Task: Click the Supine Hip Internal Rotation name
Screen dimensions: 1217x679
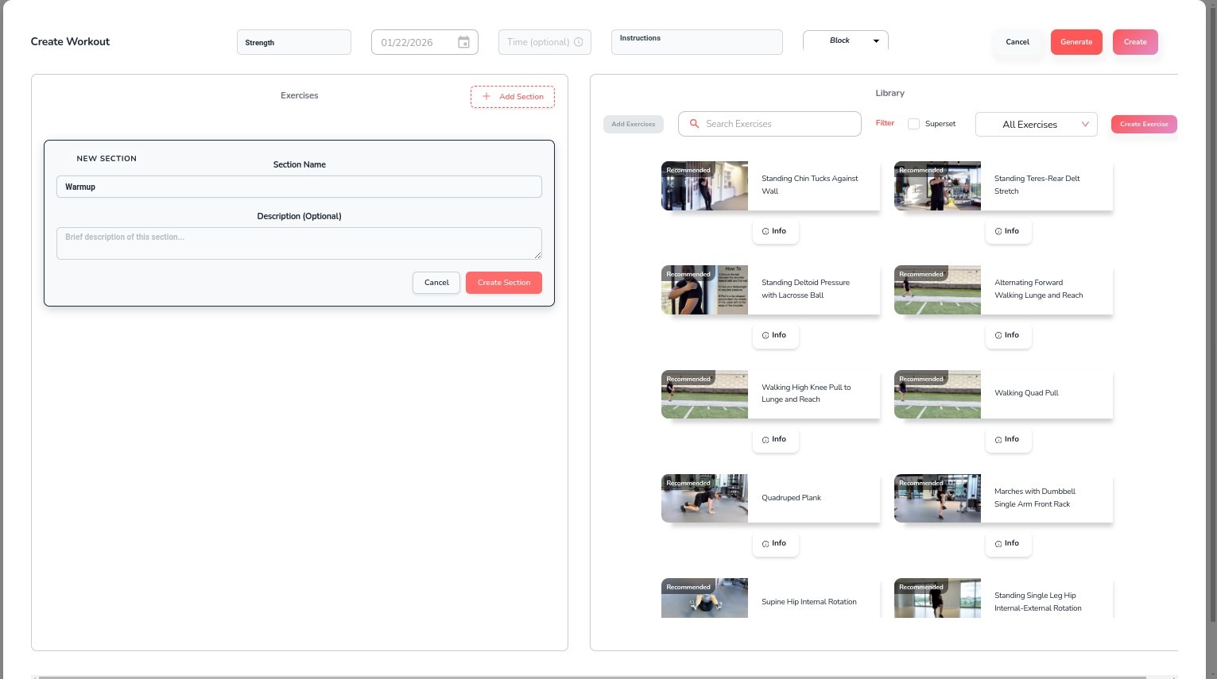Action: click(809, 602)
